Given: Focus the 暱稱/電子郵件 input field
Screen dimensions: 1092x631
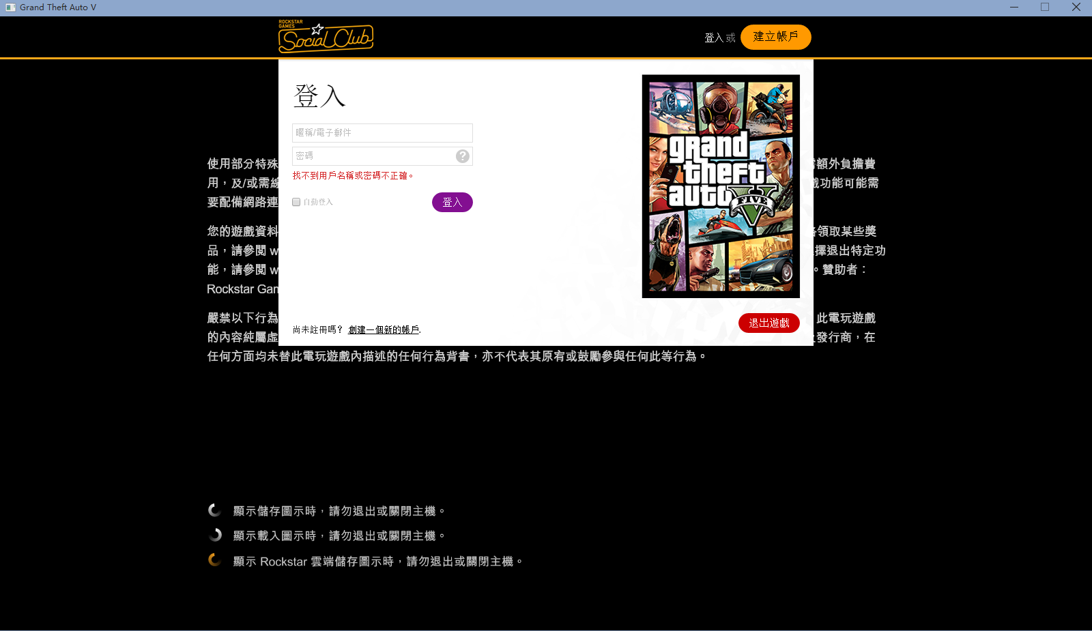Looking at the screenshot, I should click(x=382, y=133).
